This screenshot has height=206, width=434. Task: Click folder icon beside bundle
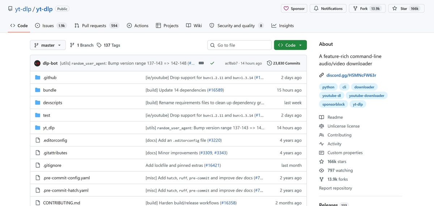point(38,90)
